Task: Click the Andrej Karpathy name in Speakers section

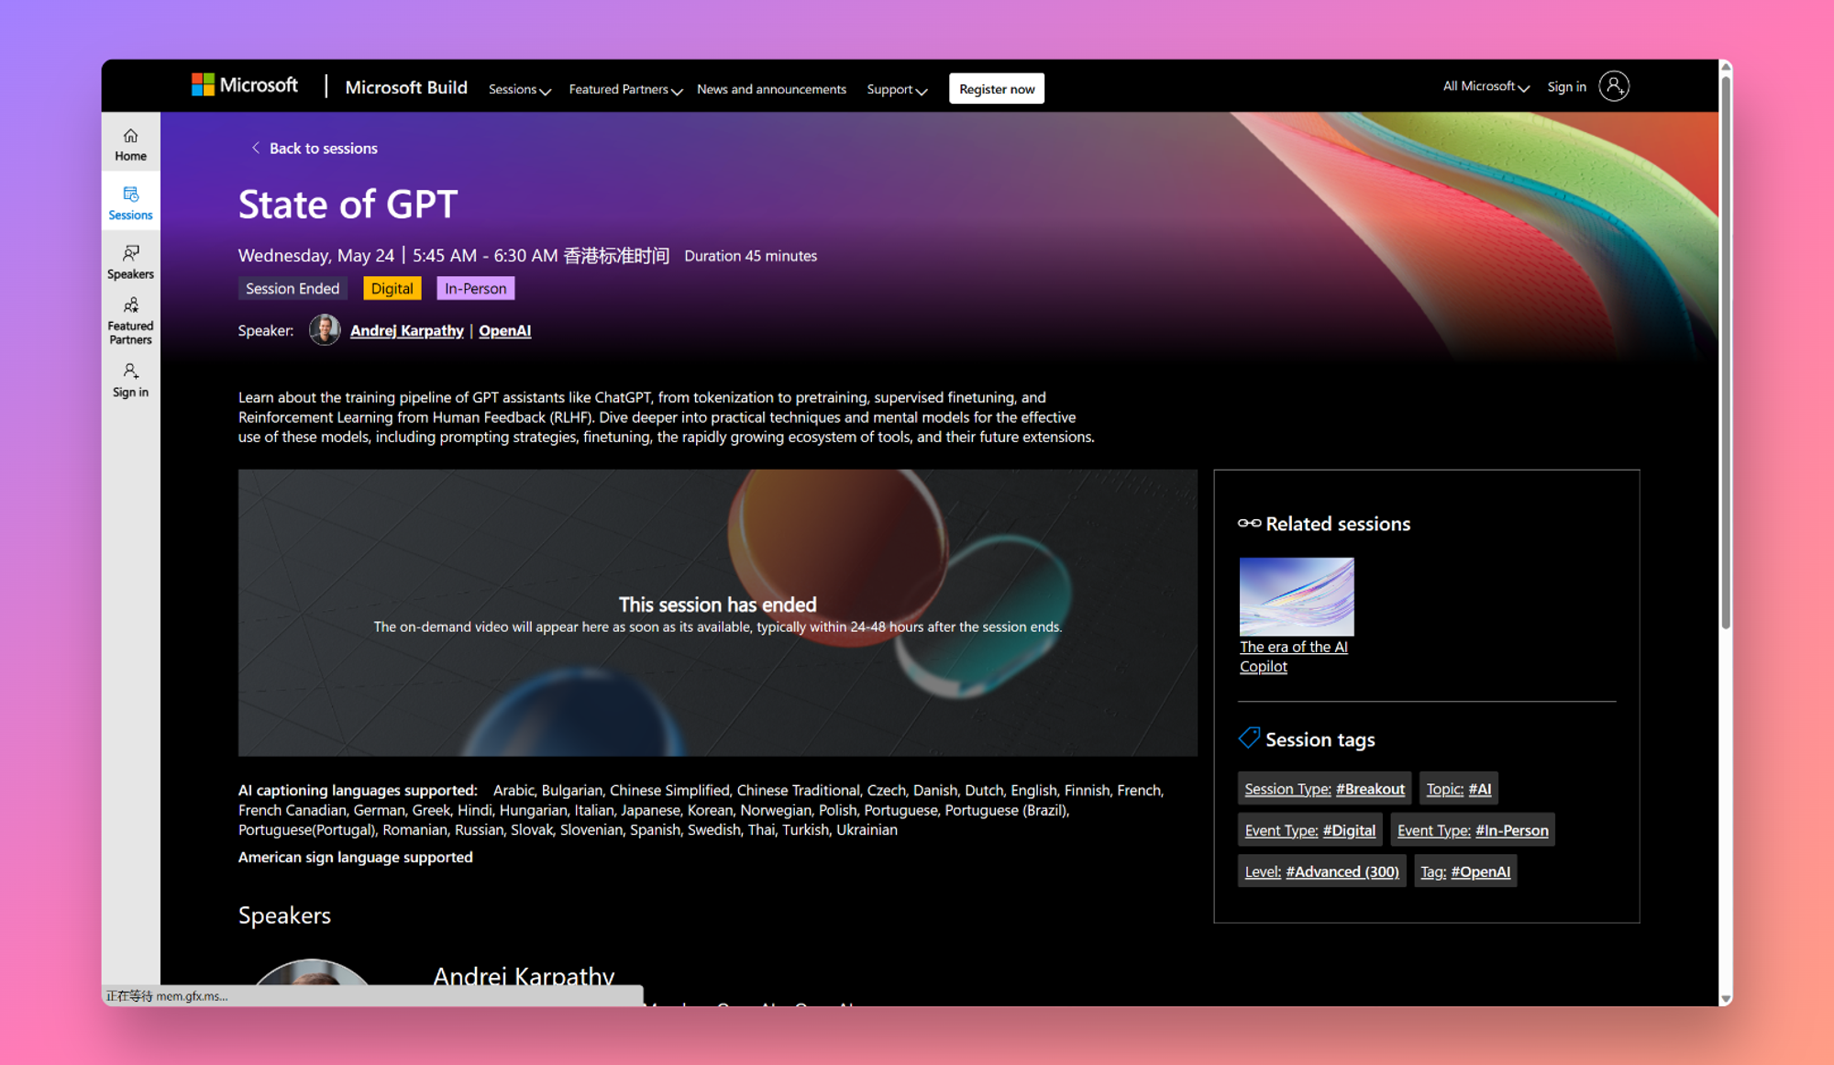Action: tap(524, 976)
